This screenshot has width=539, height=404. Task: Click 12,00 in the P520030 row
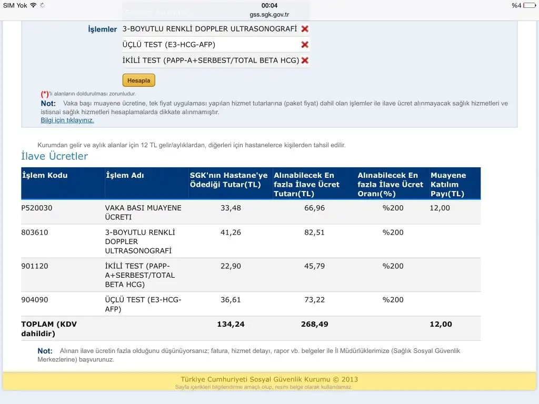(x=440, y=208)
